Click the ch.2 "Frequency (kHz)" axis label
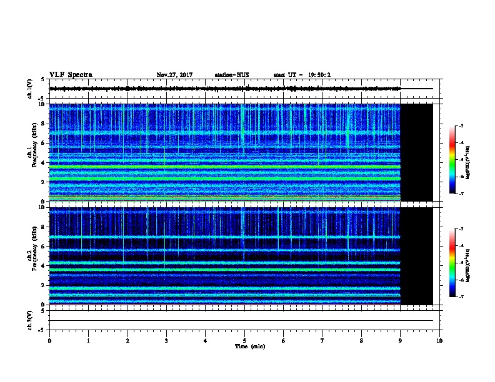This screenshot has height=382, width=495. (34, 248)
